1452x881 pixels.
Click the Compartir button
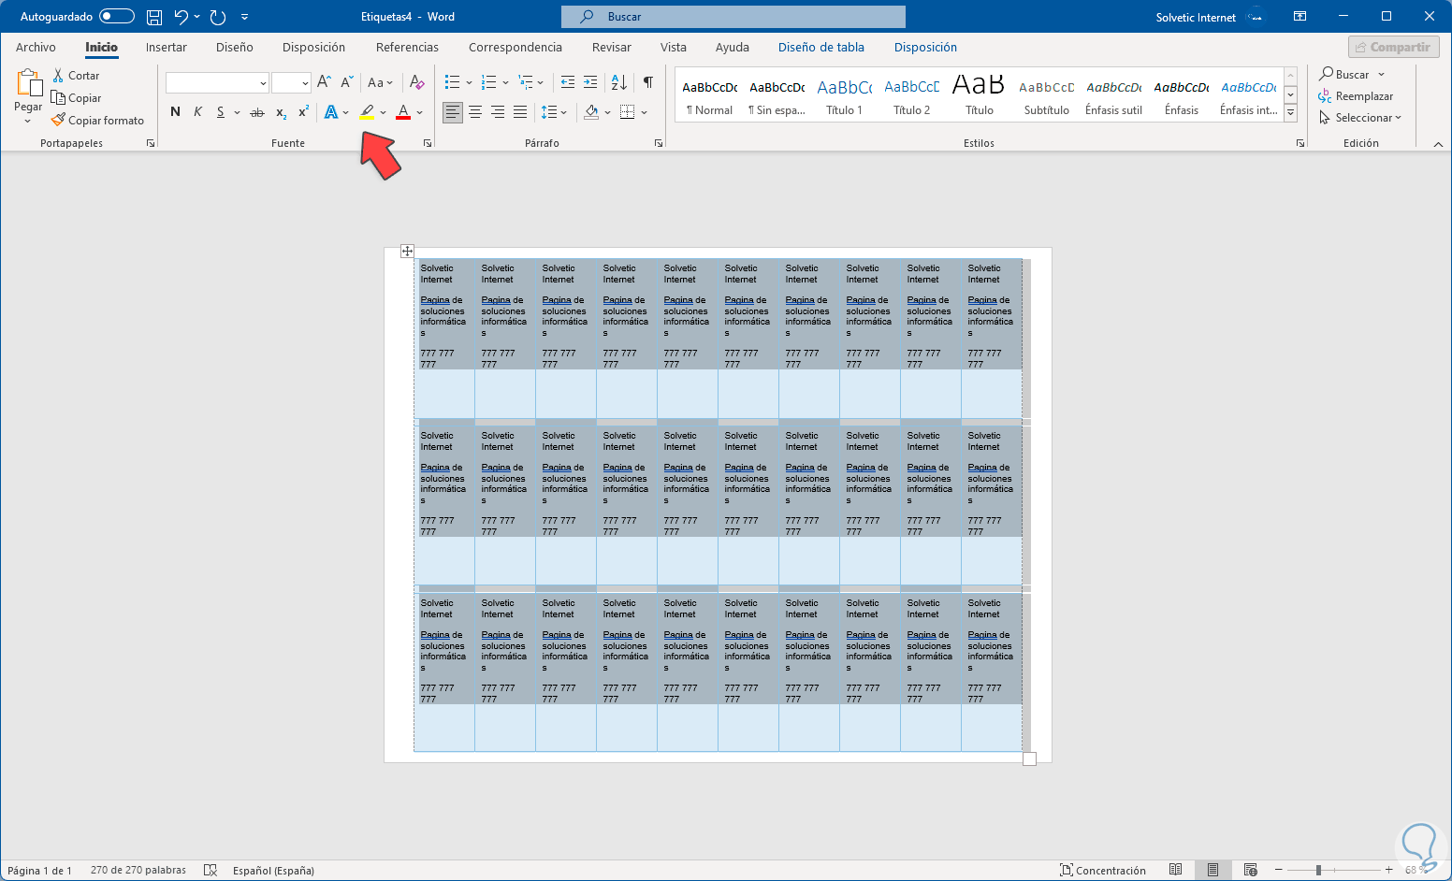point(1393,47)
